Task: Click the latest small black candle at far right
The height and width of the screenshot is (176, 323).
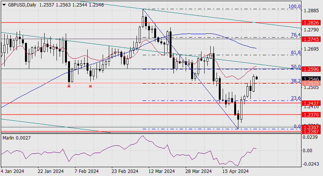Action: coord(257,77)
